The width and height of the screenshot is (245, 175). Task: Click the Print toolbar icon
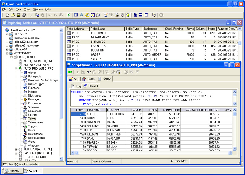pos(24,15)
